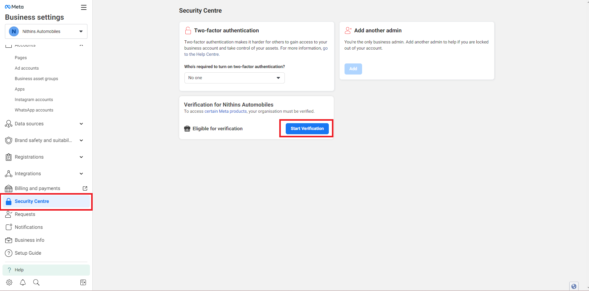This screenshot has width=589, height=291.
Task: Follow certain Meta products link
Action: click(x=226, y=111)
